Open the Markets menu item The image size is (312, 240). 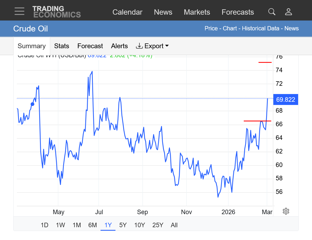[197, 12]
